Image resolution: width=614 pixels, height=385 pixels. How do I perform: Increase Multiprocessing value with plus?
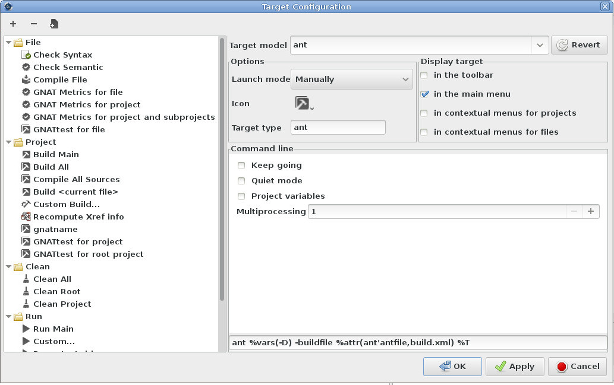click(x=591, y=211)
